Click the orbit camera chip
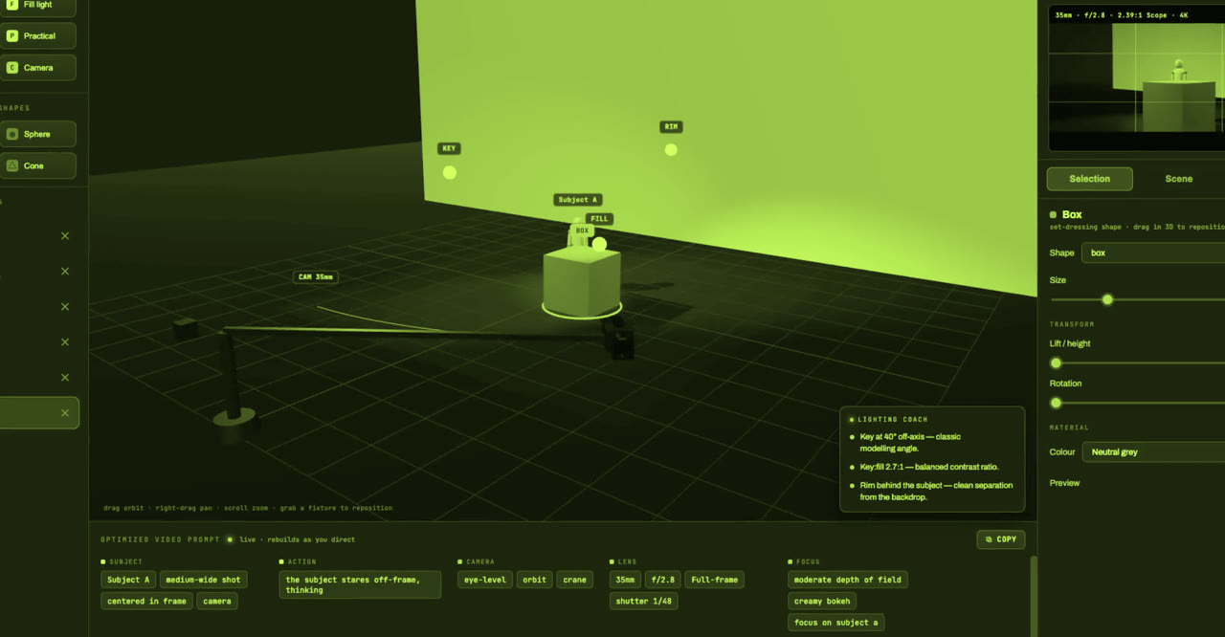Viewport: 1225px width, 637px height. [535, 580]
